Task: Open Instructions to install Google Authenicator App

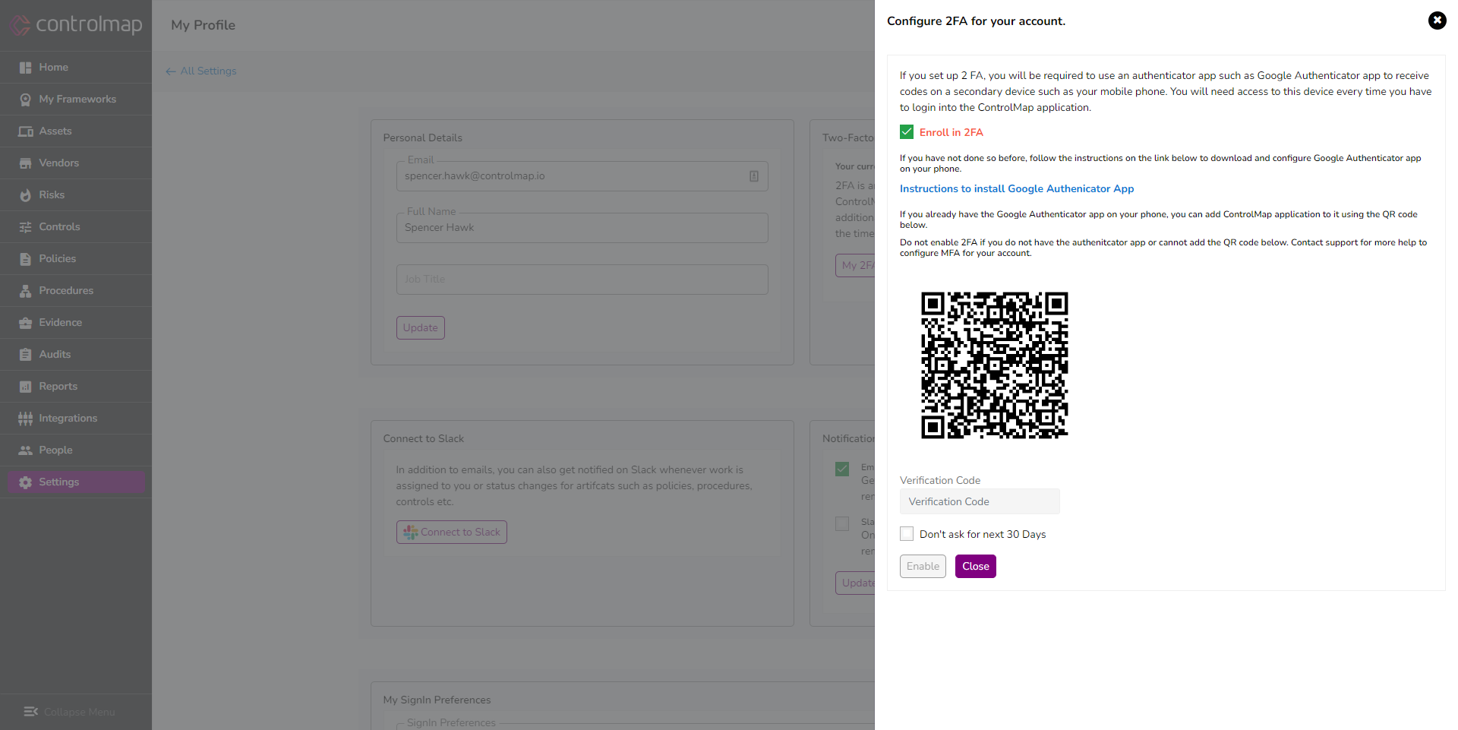Action: (x=1017, y=189)
